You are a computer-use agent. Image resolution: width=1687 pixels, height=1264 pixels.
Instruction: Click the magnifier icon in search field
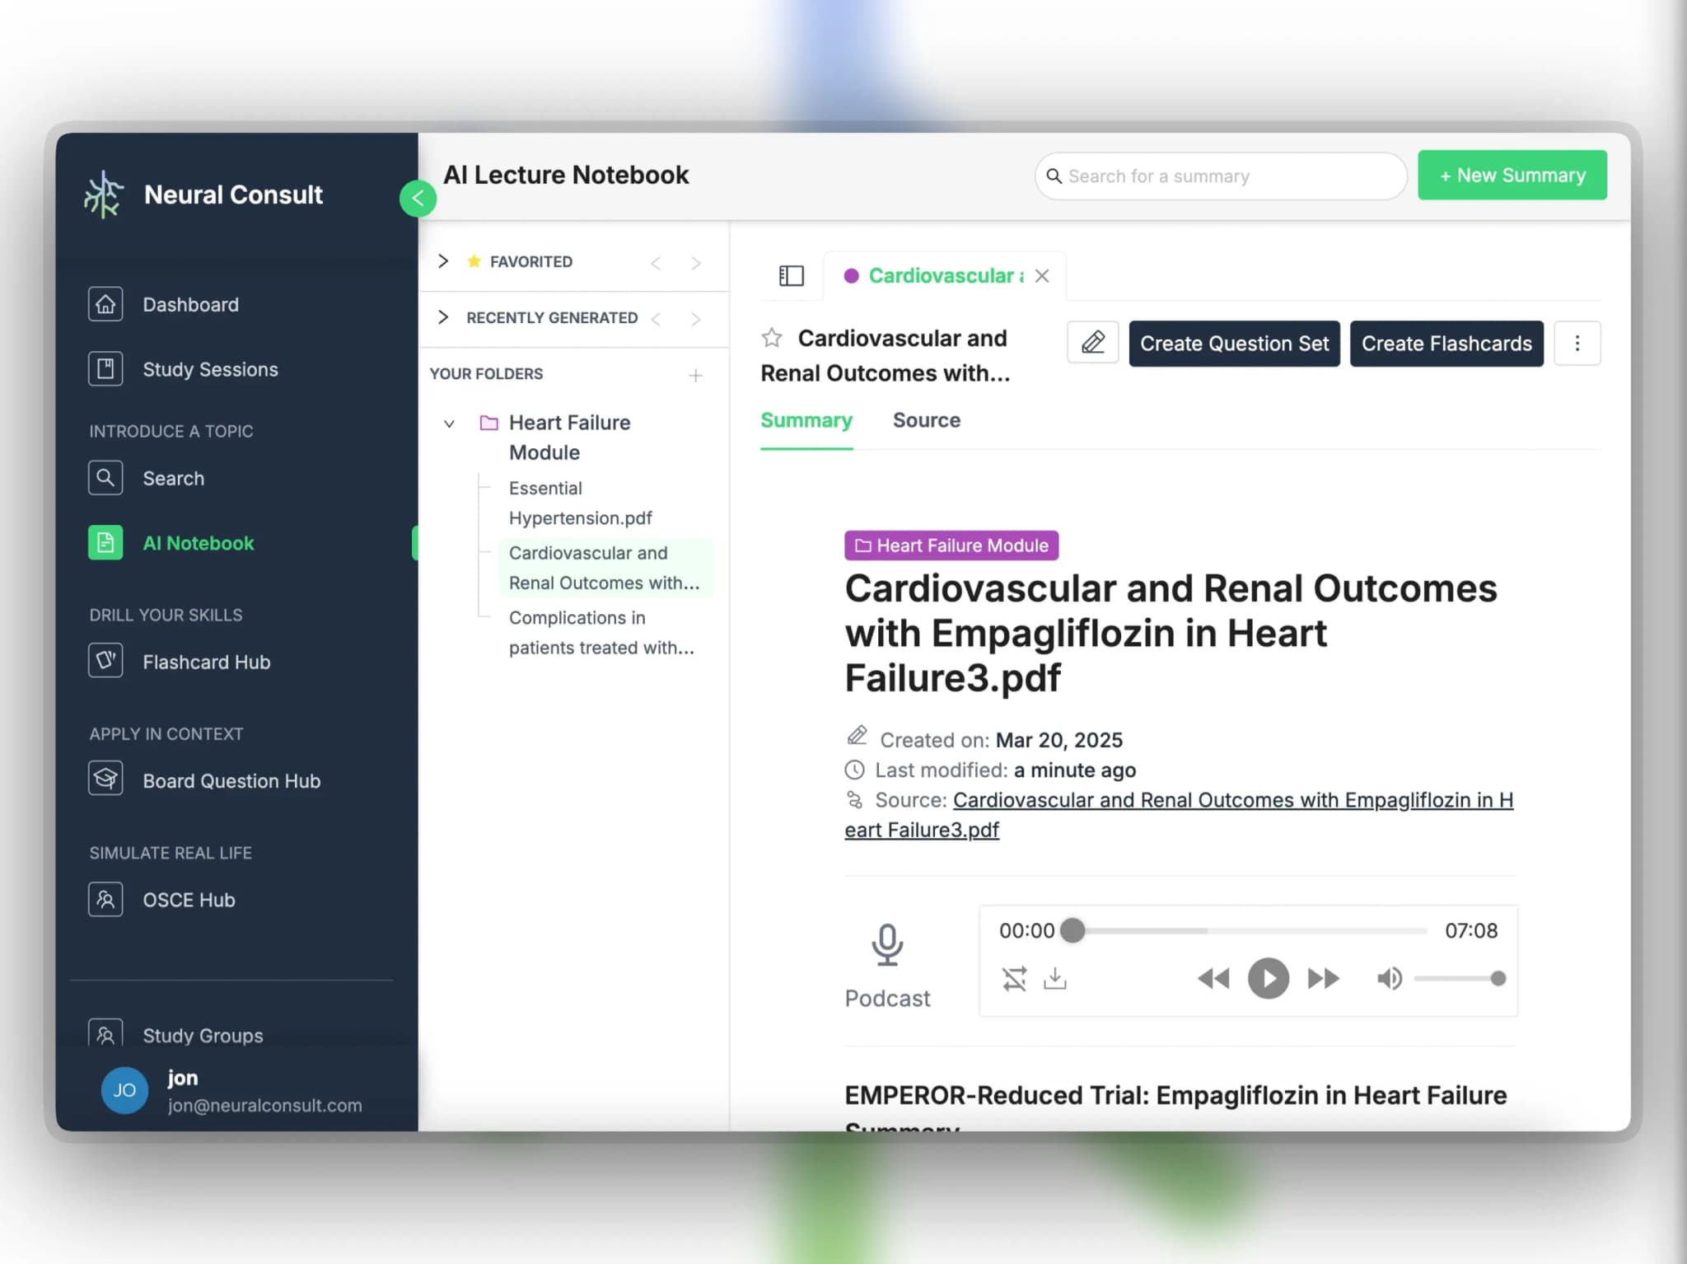1054,176
